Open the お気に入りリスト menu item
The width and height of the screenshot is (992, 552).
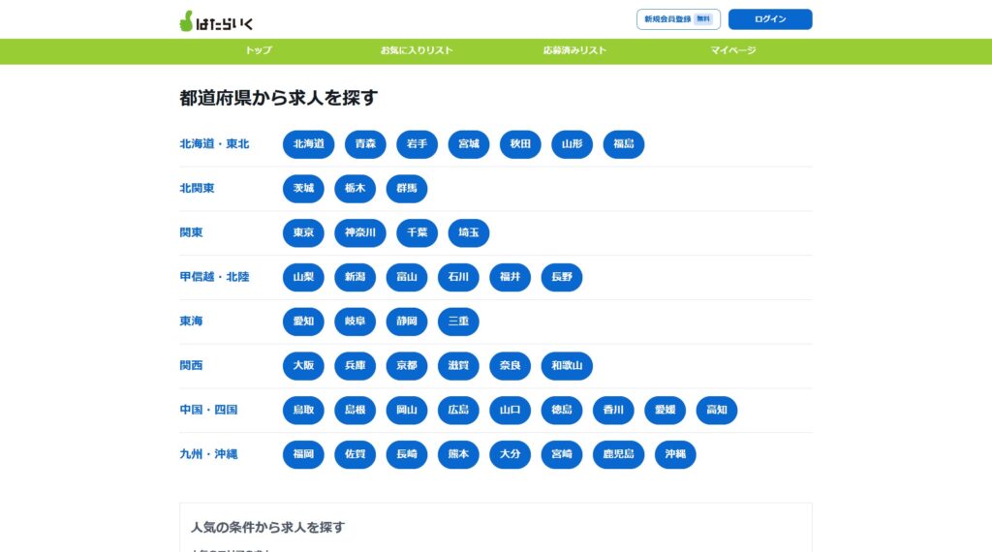(x=417, y=50)
